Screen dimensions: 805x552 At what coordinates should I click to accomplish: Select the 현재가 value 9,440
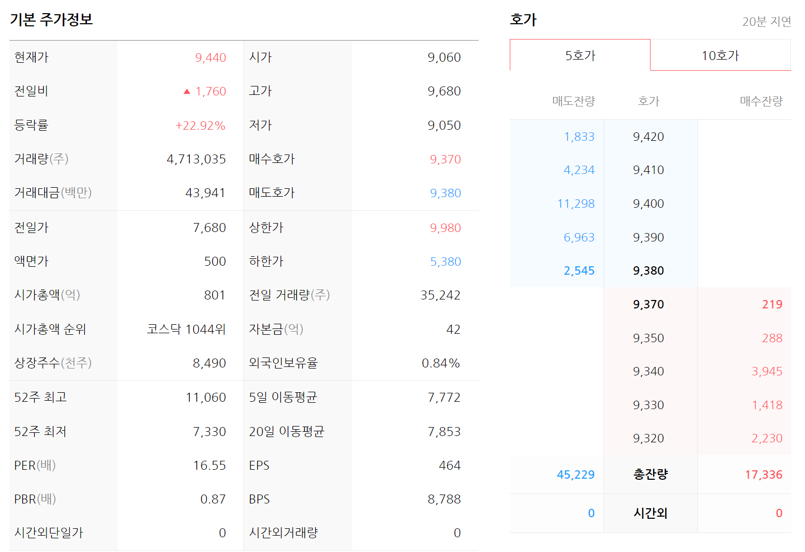[210, 57]
